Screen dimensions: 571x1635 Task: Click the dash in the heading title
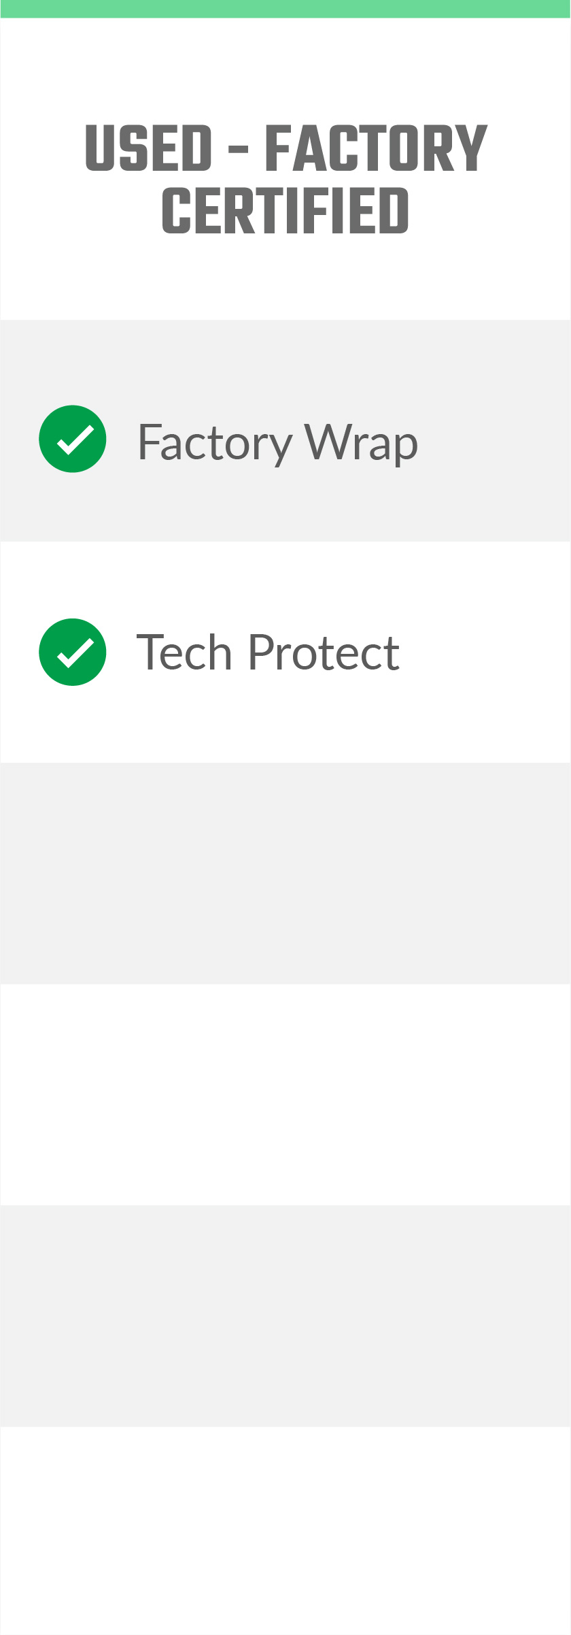(x=238, y=148)
